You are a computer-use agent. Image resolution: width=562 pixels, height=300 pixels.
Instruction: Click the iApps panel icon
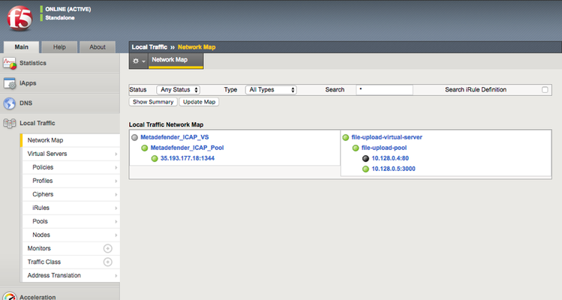point(10,83)
